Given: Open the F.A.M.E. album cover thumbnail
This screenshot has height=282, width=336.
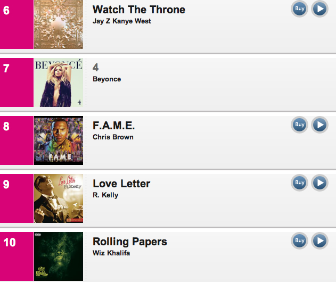Looking at the screenshot, I should (59, 140).
